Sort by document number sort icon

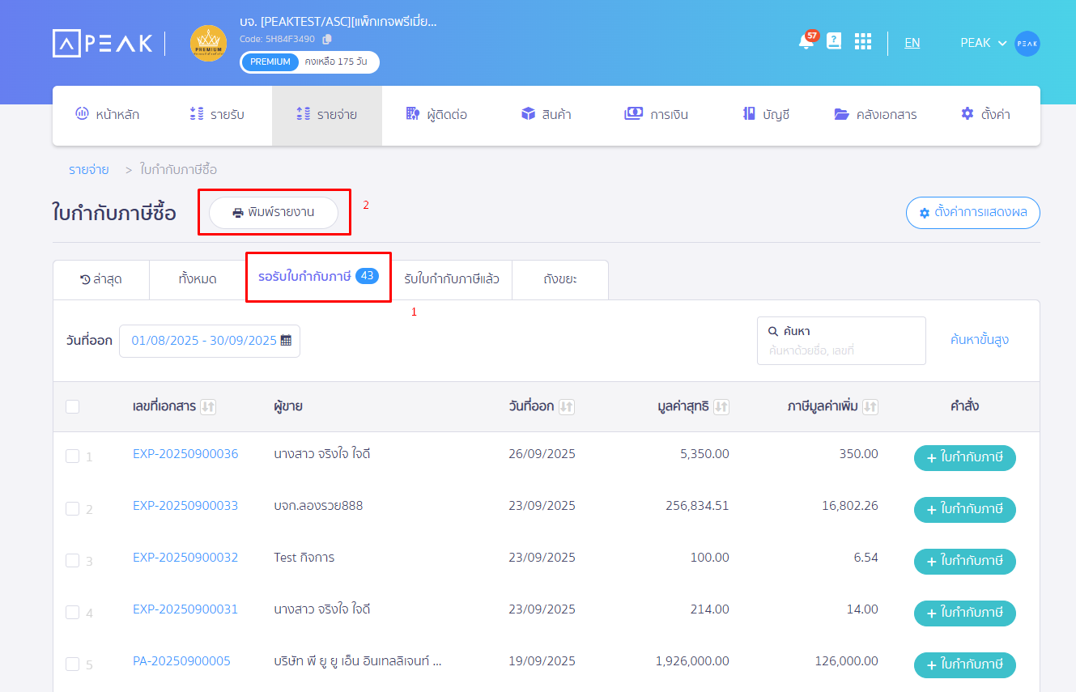click(208, 407)
